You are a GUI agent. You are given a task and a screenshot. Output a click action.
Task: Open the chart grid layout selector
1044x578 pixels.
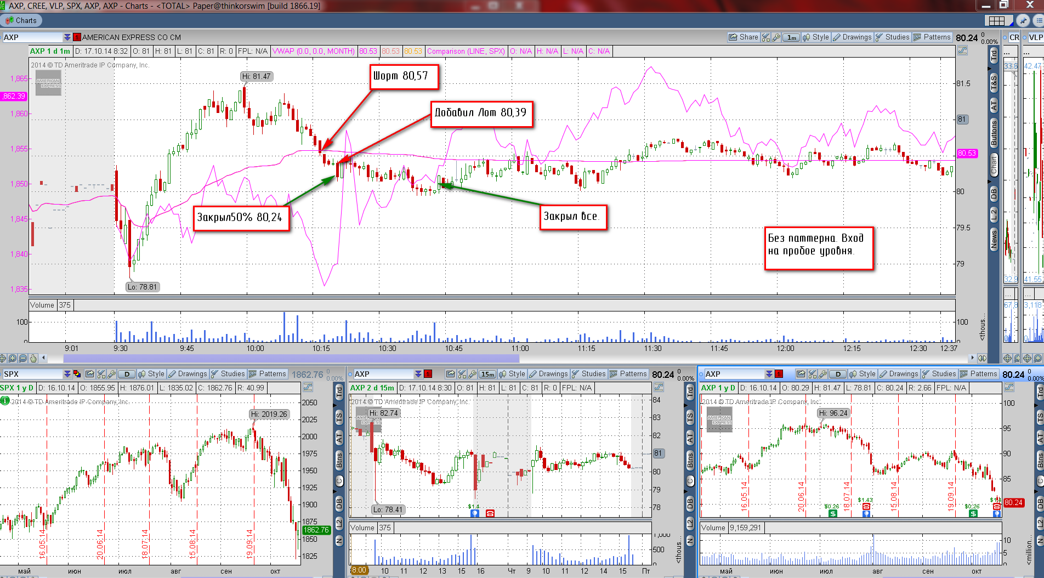(x=997, y=20)
